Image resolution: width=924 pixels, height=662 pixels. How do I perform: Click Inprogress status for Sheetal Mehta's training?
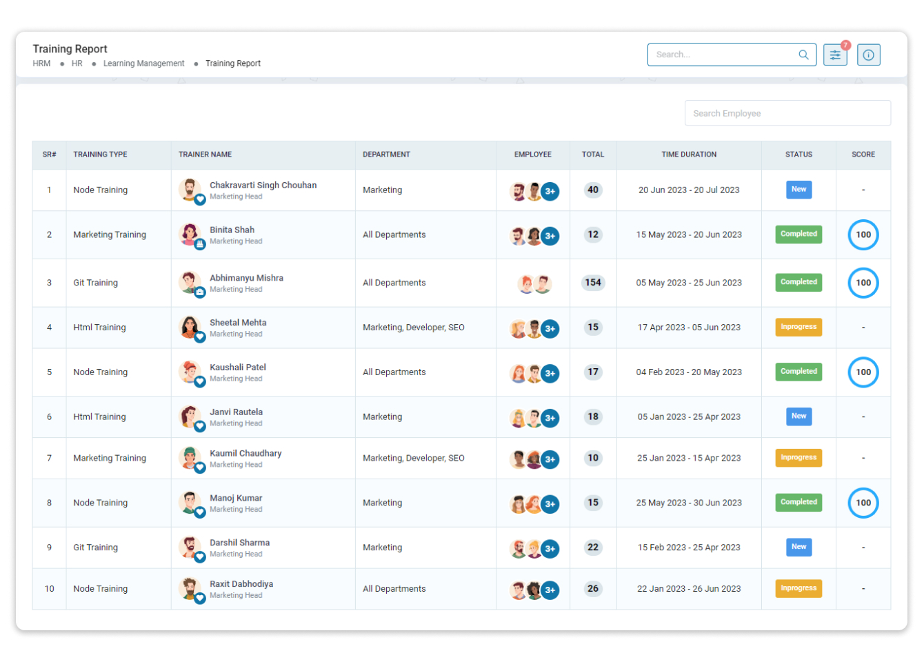pyautogui.click(x=799, y=327)
